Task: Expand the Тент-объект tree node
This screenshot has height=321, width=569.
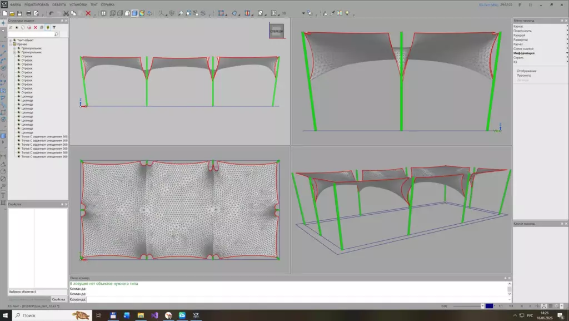Action: point(11,40)
